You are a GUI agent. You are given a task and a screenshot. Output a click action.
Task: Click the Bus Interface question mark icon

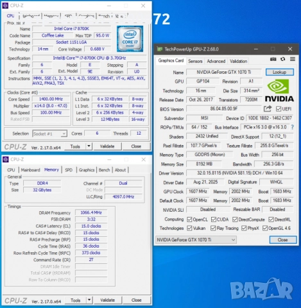(293, 127)
